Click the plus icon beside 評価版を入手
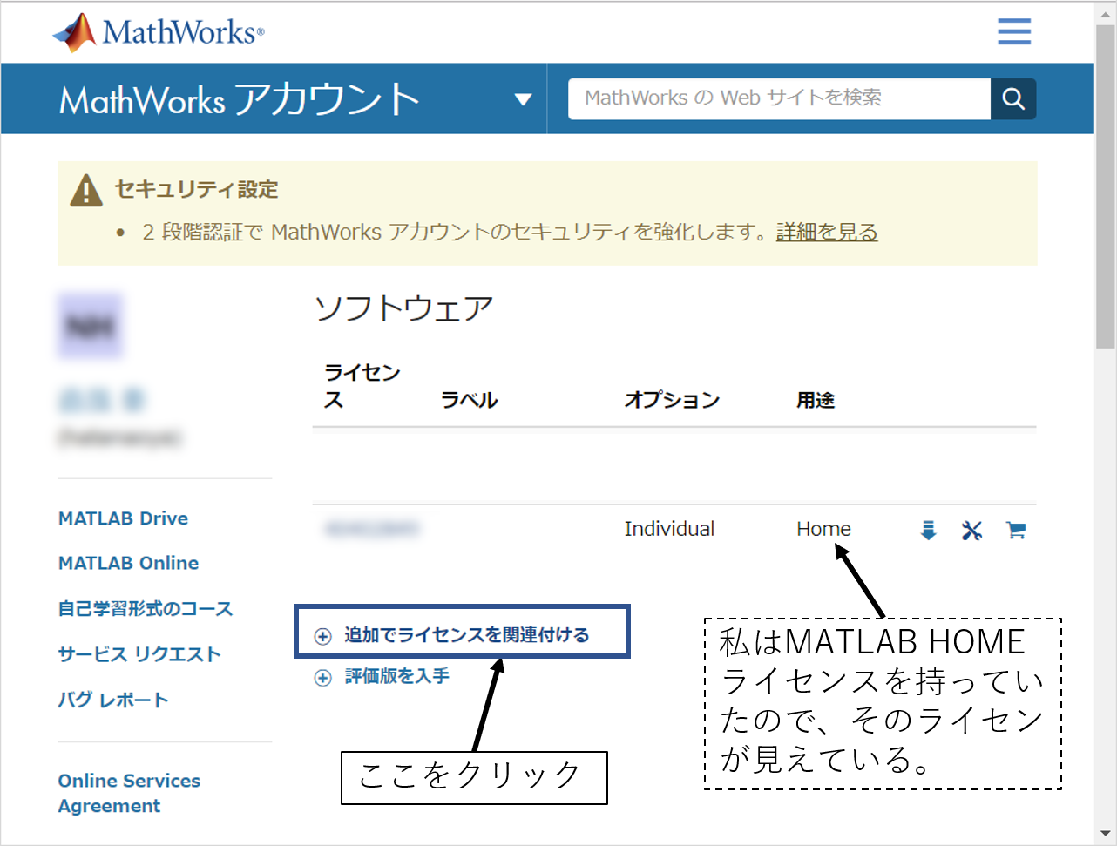The width and height of the screenshot is (1117, 846). pos(323,678)
